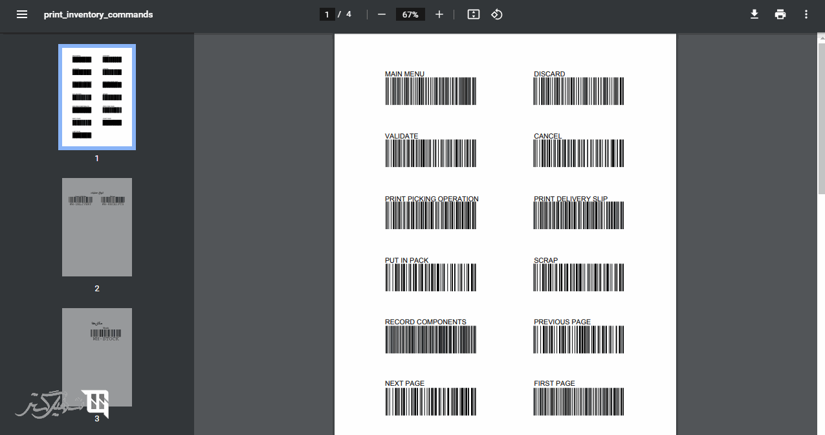825x435 pixels.
Task: Rotate the document counterclockwise
Action: coord(497,14)
